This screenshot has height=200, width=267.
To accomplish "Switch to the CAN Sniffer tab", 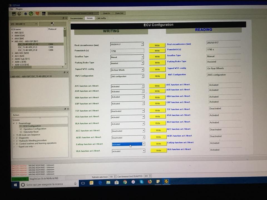I will (x=101, y=18).
